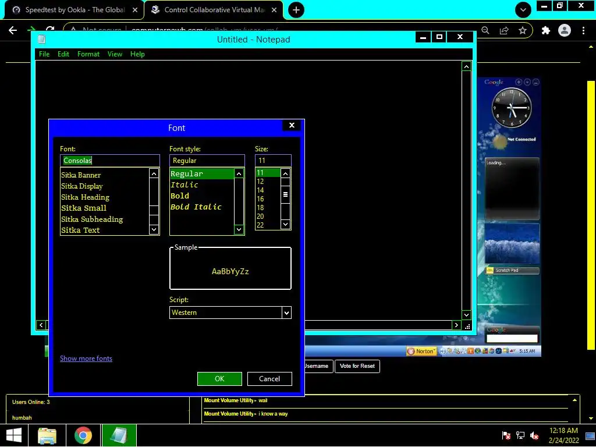This screenshot has height=447, width=596.
Task: Click the Show more fonts link
Action: tap(86, 359)
